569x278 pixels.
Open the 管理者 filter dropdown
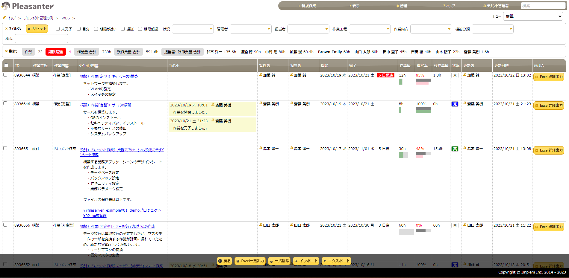click(250, 29)
